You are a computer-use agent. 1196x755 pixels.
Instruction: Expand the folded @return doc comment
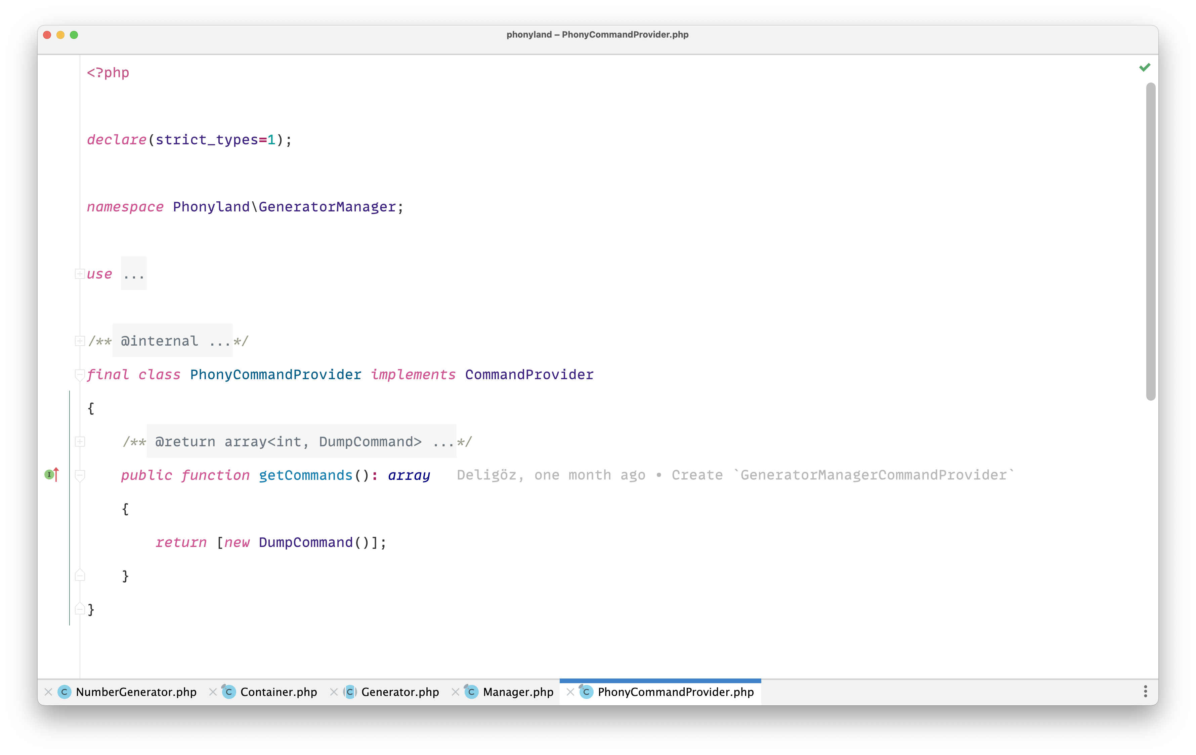coord(80,442)
